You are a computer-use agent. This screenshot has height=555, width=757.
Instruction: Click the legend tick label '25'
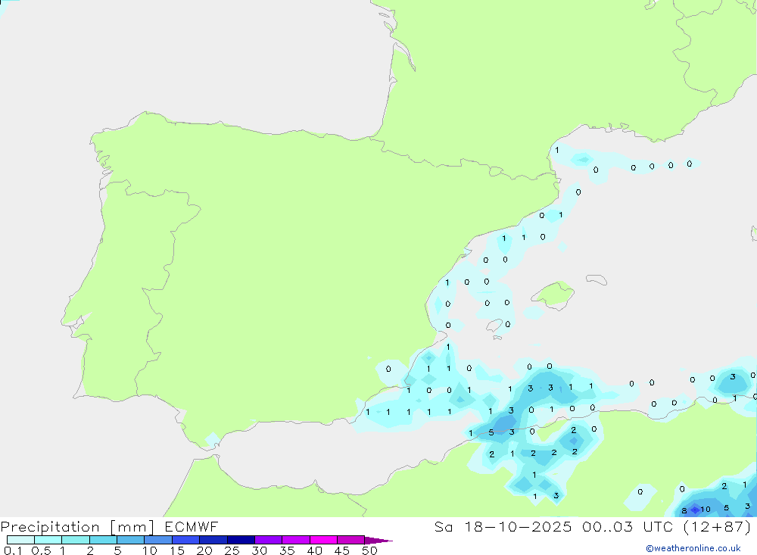click(x=232, y=550)
